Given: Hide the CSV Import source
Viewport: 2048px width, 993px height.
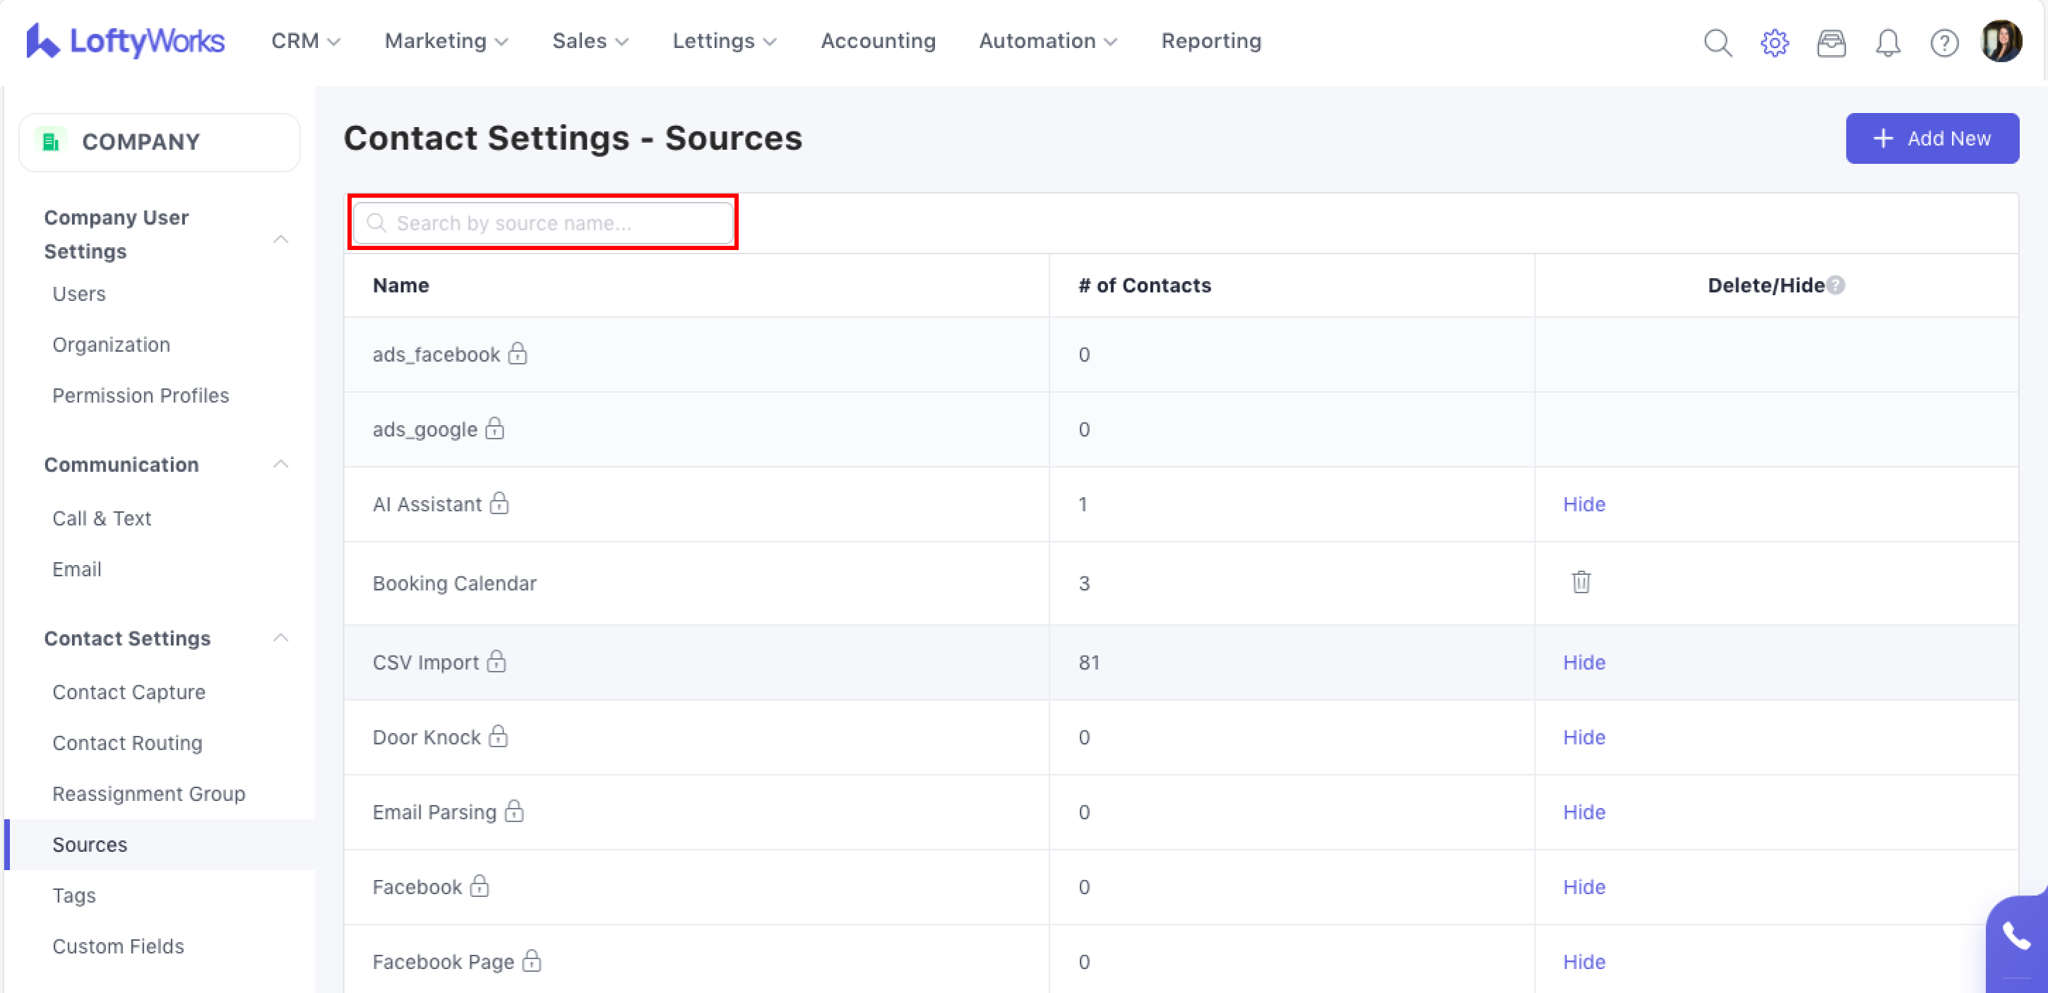Looking at the screenshot, I should [1584, 662].
